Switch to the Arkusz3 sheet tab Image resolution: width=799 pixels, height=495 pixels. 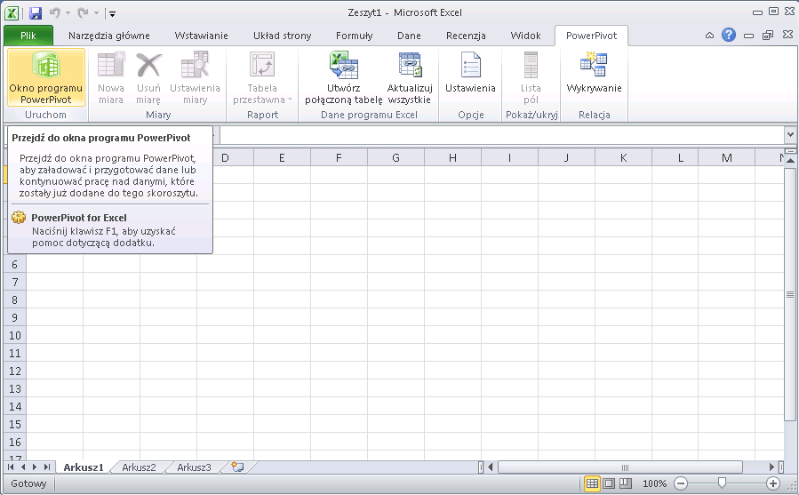pos(194,467)
